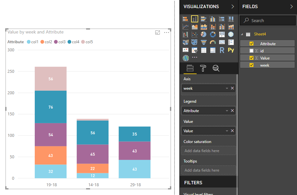The height and width of the screenshot is (195, 297).
Task: Select the Treemap visual
Action: (x=222, y=34)
